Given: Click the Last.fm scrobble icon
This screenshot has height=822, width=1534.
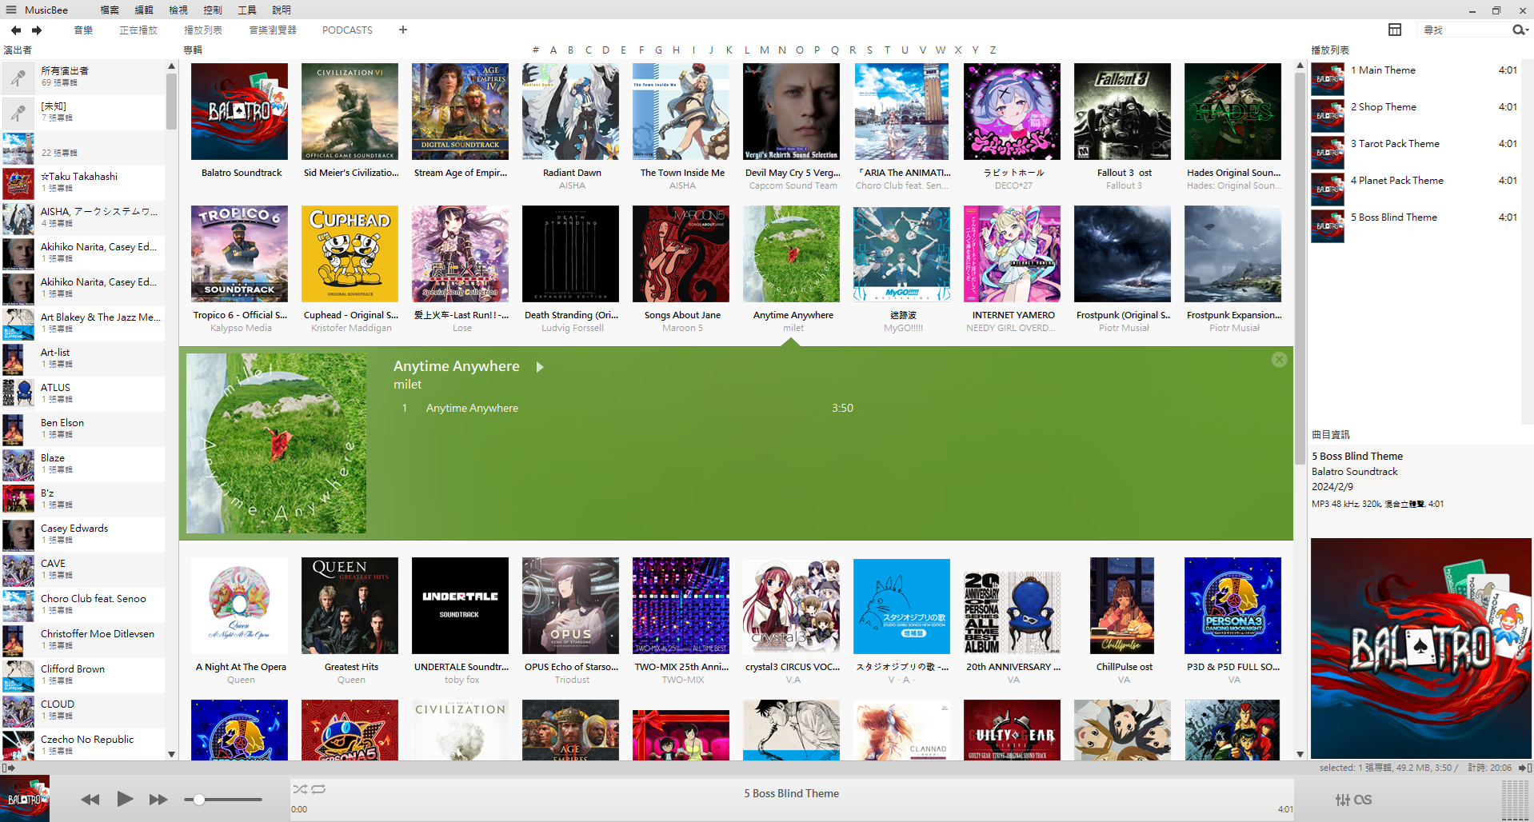Looking at the screenshot, I should click(x=1363, y=800).
